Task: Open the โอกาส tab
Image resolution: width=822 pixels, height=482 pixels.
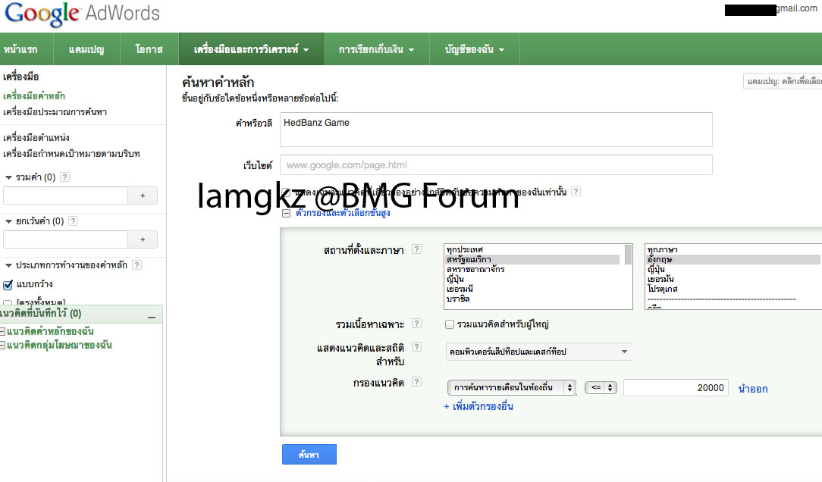Action: (149, 49)
